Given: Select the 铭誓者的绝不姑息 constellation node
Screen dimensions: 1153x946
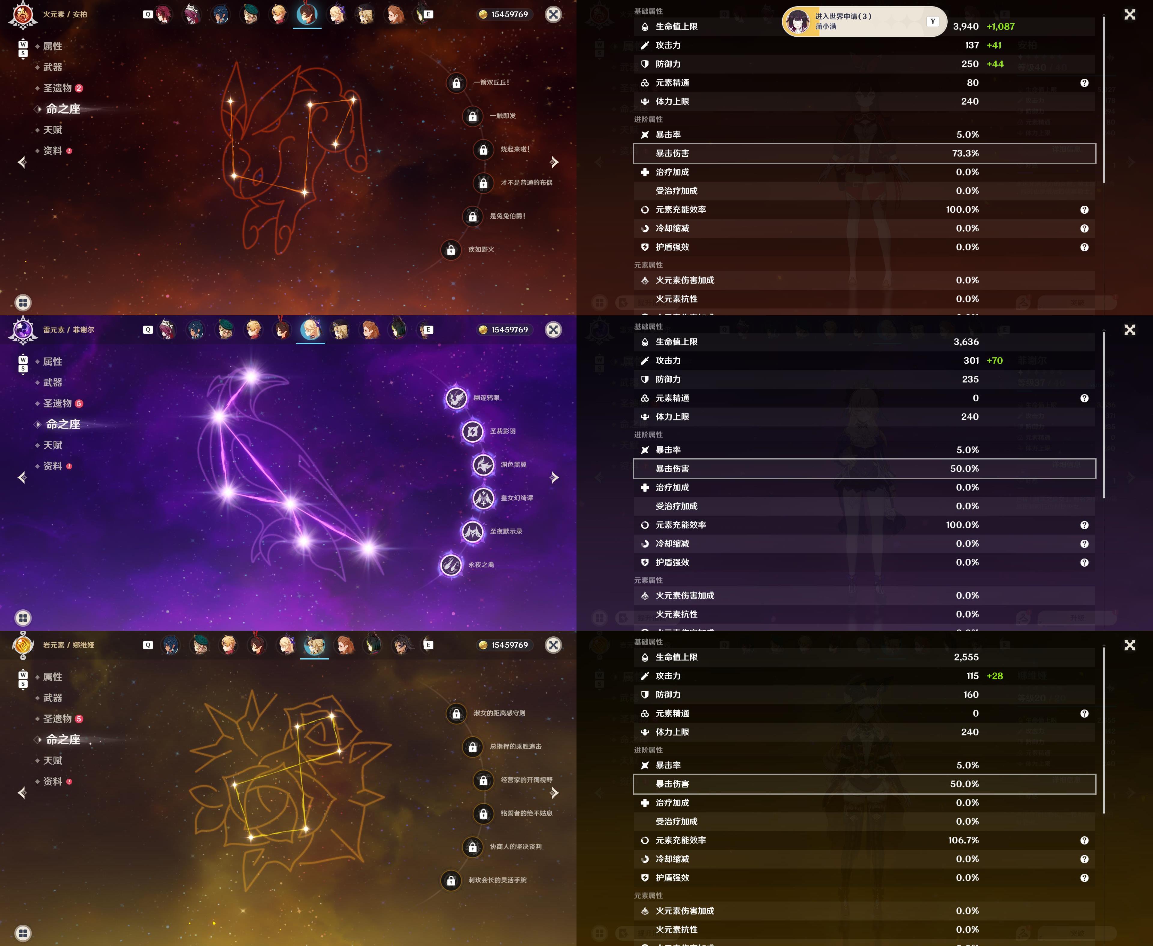Looking at the screenshot, I should pyautogui.click(x=483, y=814).
